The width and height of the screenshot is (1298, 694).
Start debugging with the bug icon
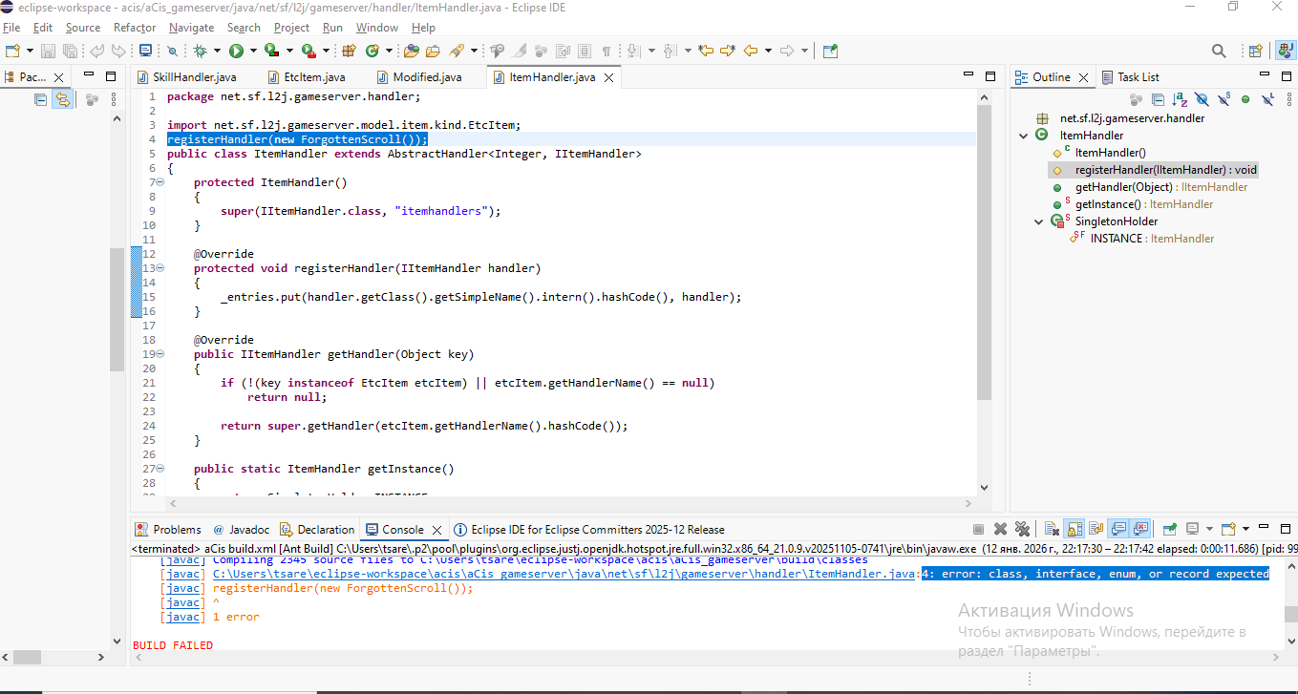pos(201,51)
